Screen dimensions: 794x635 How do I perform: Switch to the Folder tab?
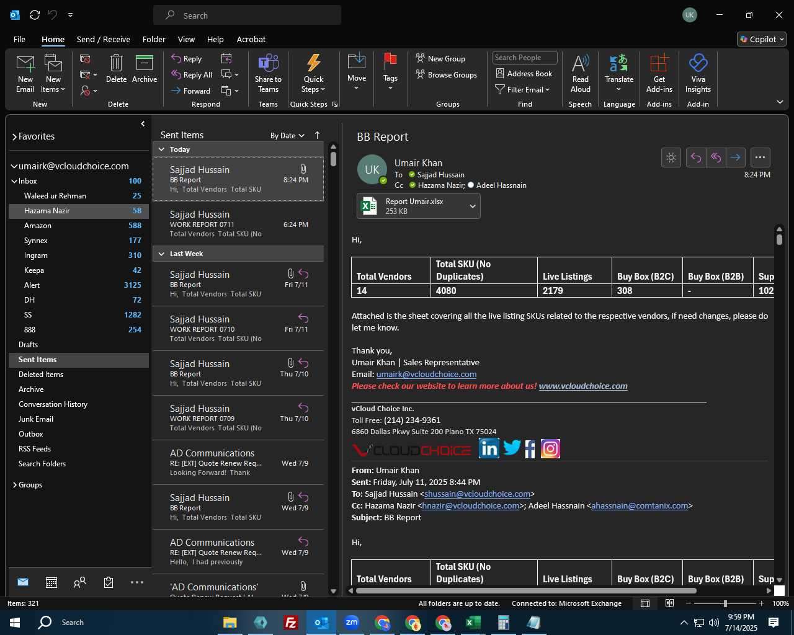pyautogui.click(x=154, y=39)
